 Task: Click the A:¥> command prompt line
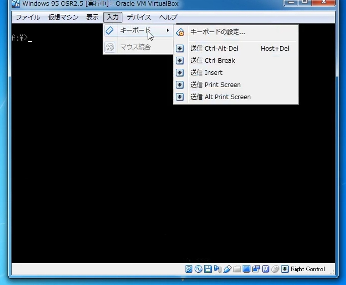tap(22, 38)
